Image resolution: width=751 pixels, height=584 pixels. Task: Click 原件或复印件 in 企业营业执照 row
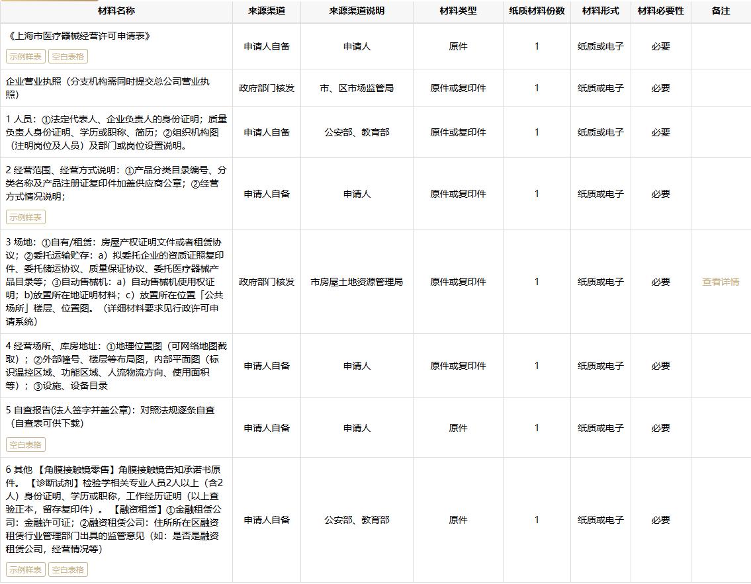coord(459,88)
